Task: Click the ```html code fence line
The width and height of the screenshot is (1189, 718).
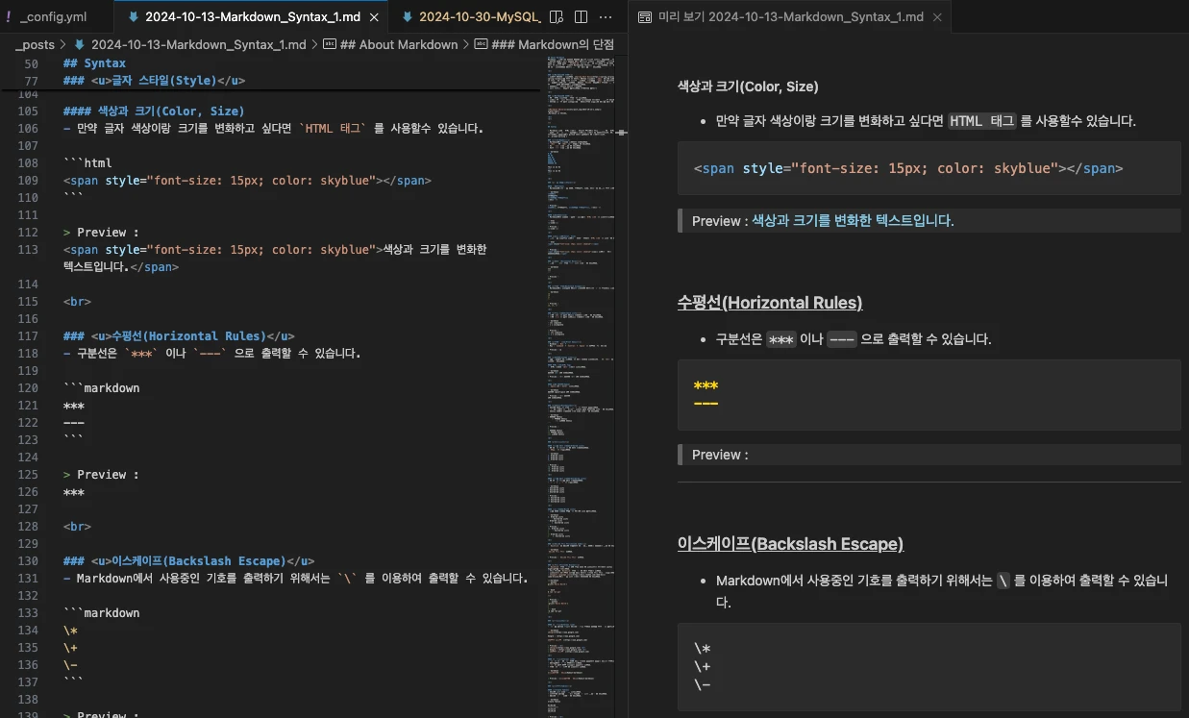Action: click(87, 163)
